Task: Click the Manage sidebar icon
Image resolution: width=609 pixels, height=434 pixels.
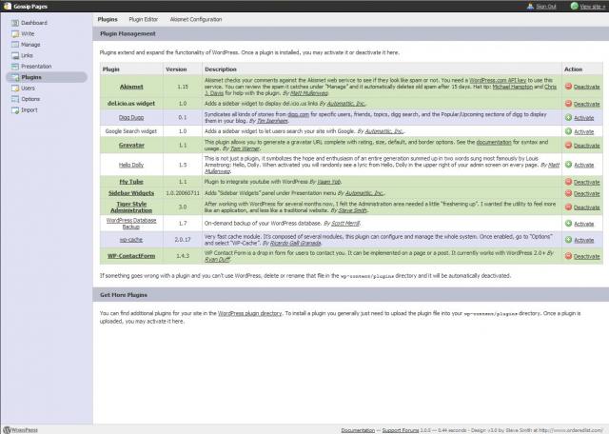Action: 15,45
